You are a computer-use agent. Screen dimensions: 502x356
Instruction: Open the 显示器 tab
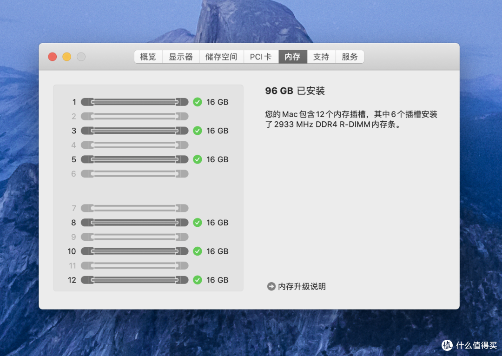(181, 57)
